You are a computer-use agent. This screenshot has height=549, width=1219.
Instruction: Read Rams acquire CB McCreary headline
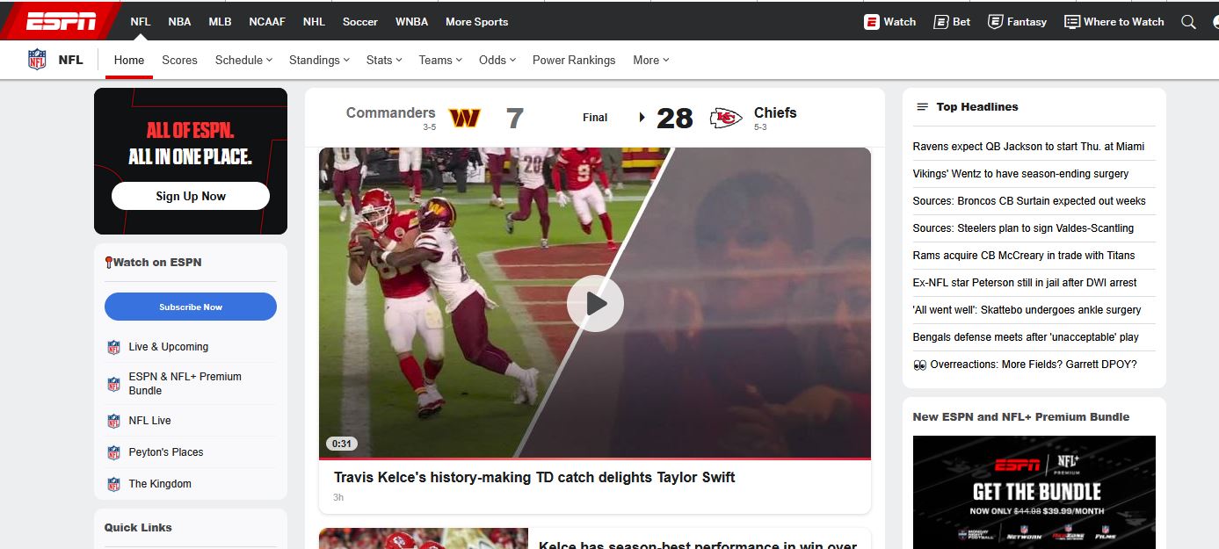(1024, 256)
